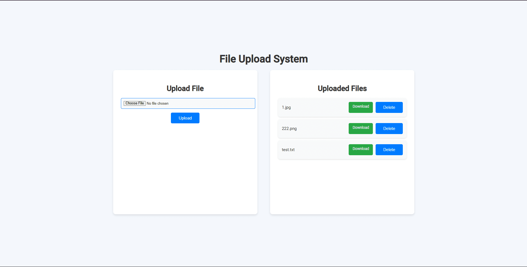Click the test.txt file name

pyautogui.click(x=288, y=150)
